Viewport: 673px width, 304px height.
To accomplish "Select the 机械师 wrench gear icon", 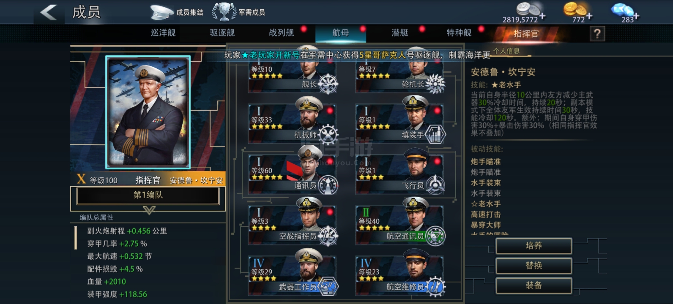I will coord(328,134).
